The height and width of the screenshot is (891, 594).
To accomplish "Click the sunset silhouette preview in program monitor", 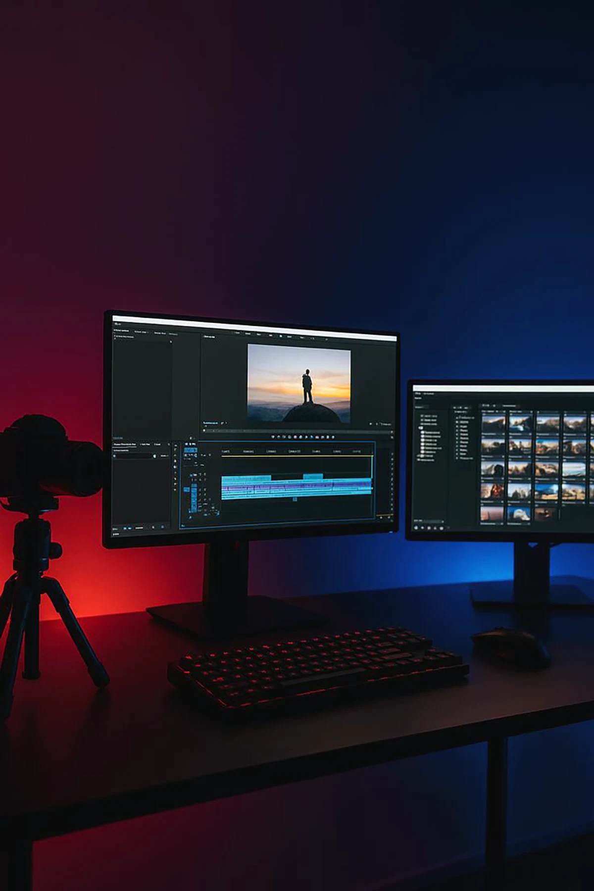I will (299, 383).
